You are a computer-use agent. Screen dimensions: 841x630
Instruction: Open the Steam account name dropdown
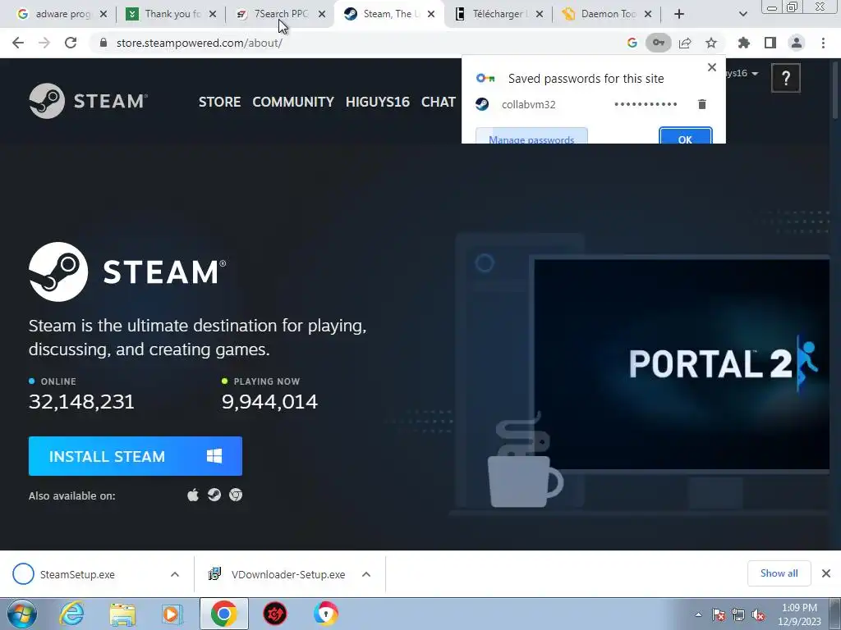point(742,73)
